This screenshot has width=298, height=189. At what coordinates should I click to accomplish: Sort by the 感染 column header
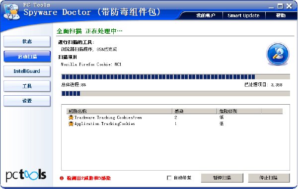[x=195, y=111]
